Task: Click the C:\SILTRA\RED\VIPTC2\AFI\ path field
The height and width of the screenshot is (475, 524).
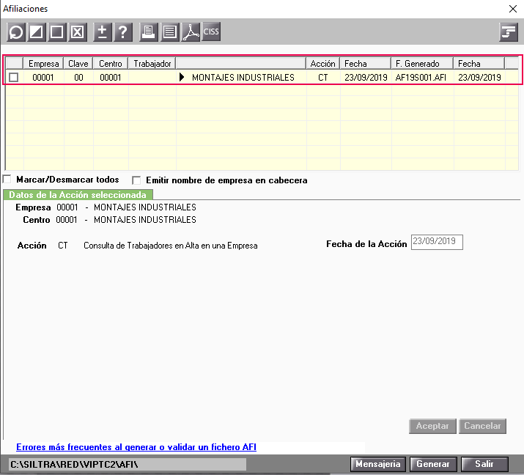Action: click(x=128, y=464)
